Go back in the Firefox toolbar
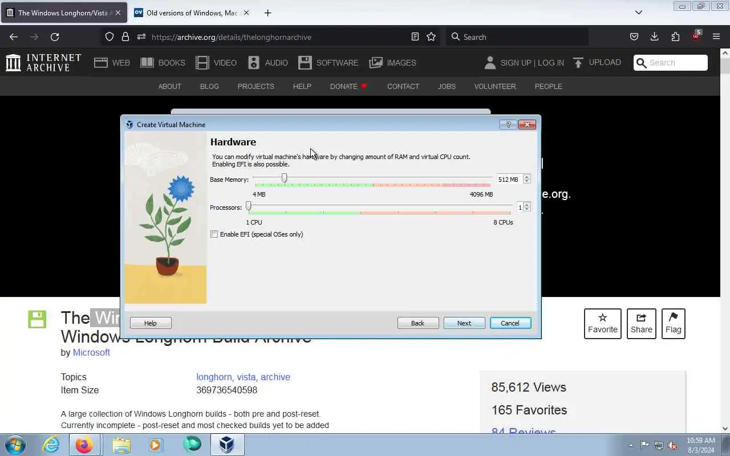Image resolution: width=730 pixels, height=456 pixels. [x=14, y=36]
